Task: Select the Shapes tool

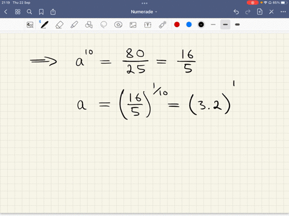Action: pyautogui.click(x=89, y=25)
